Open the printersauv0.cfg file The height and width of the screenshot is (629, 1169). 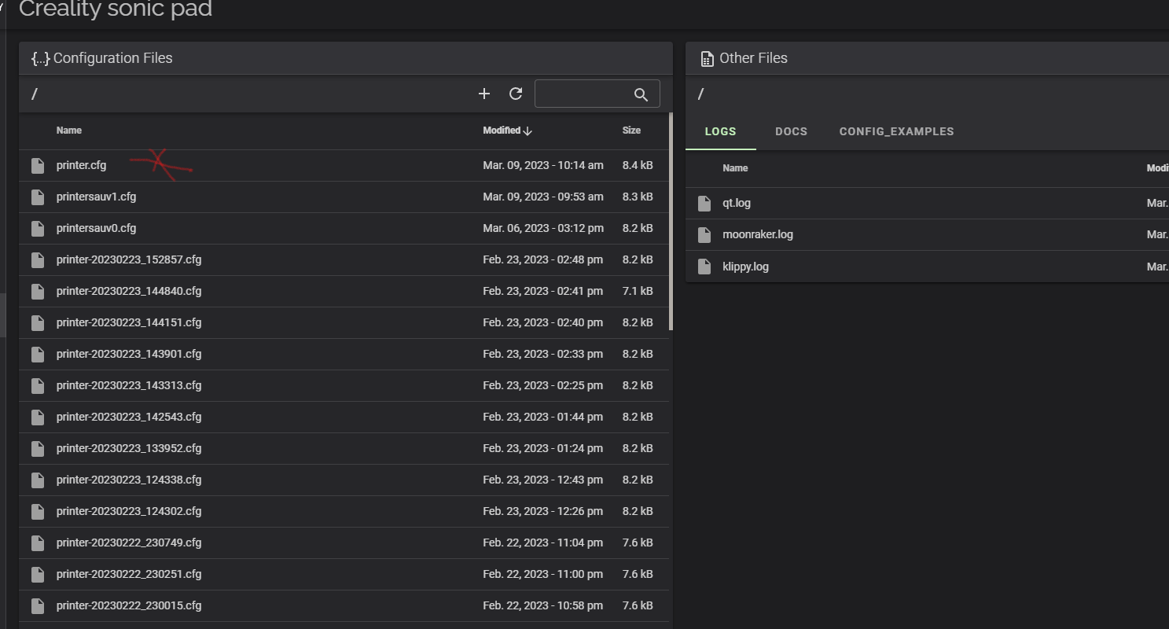coord(96,228)
